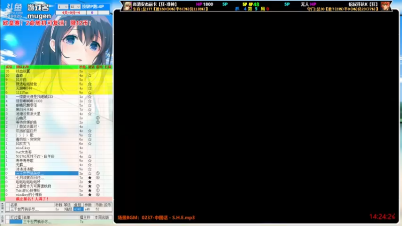Click the circled number in the 七月流素 row
This screenshot has width=402, height=226.
97,178
